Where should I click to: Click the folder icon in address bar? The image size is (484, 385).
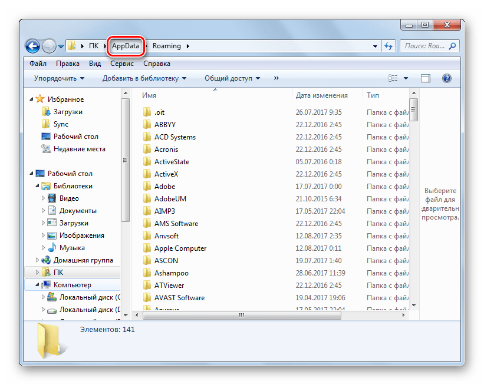click(x=71, y=46)
